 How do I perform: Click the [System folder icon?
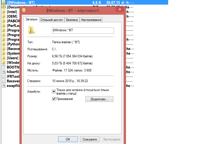(x=4, y=53)
